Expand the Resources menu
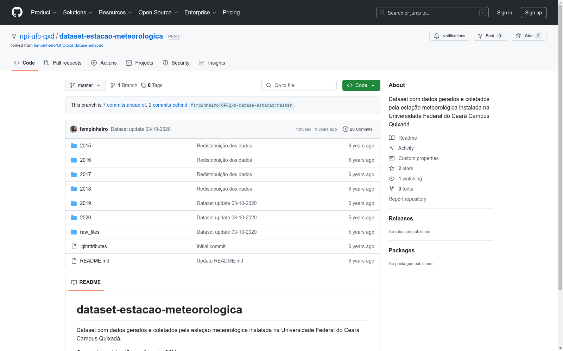The width and height of the screenshot is (563, 351). pyautogui.click(x=115, y=13)
